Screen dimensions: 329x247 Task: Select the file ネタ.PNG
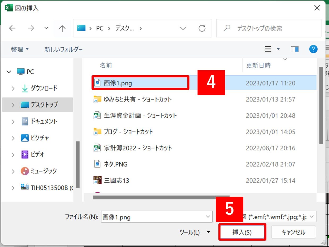(x=116, y=164)
